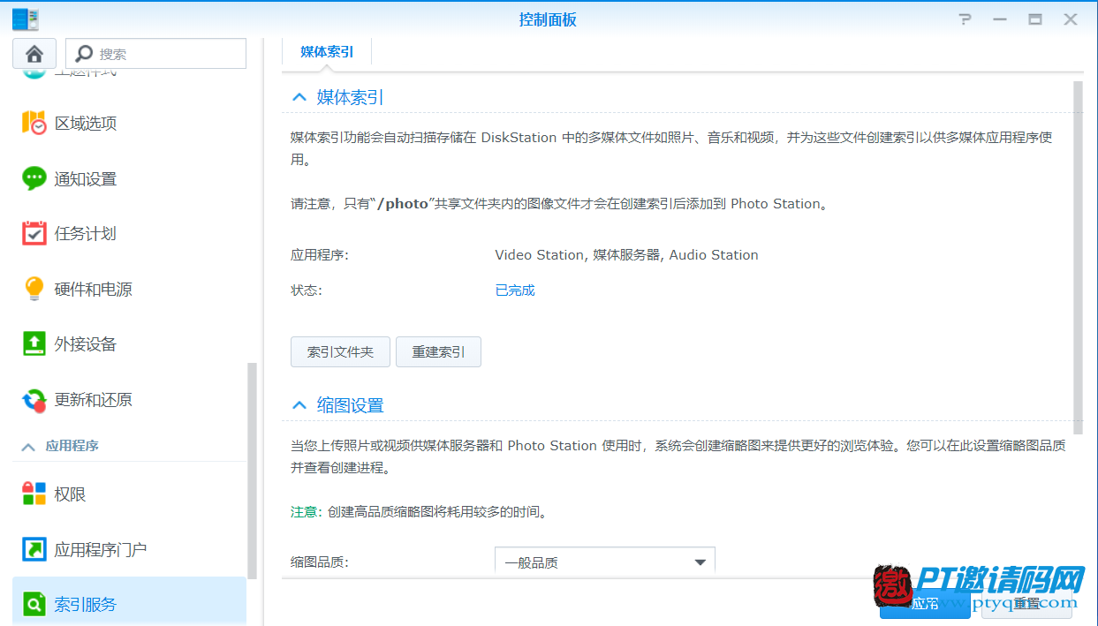Open 外接设备 external devices icon

point(34,343)
